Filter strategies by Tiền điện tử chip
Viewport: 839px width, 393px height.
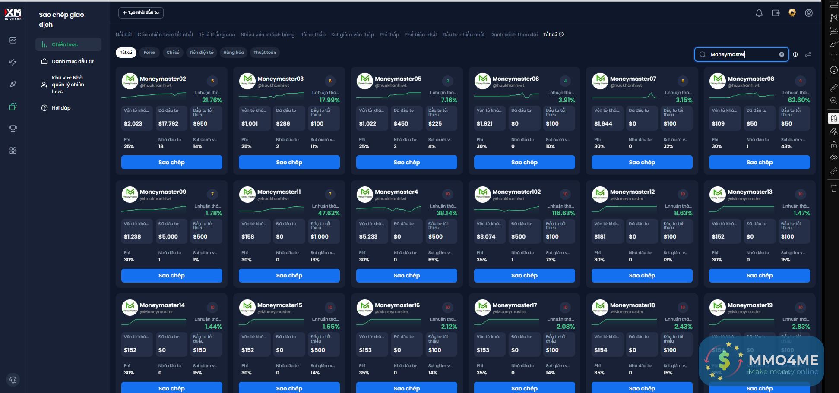click(202, 53)
